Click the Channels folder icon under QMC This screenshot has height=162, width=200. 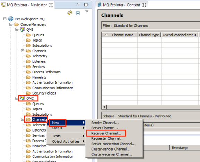[28, 119]
